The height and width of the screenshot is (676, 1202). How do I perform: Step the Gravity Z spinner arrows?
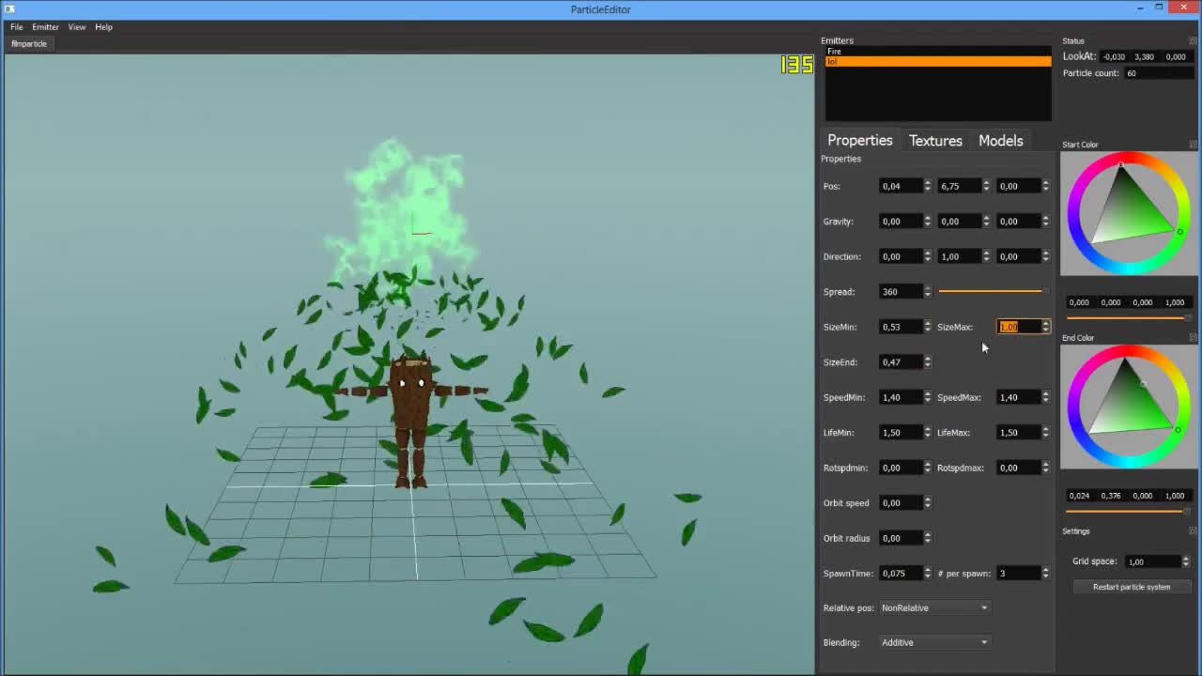[x=1045, y=222]
